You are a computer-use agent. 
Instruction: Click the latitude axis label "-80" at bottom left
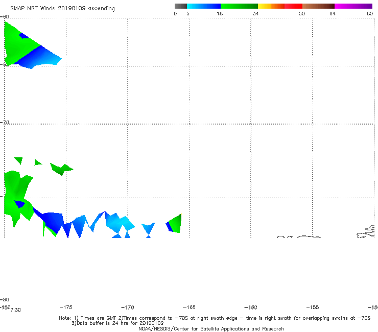coord(4,299)
